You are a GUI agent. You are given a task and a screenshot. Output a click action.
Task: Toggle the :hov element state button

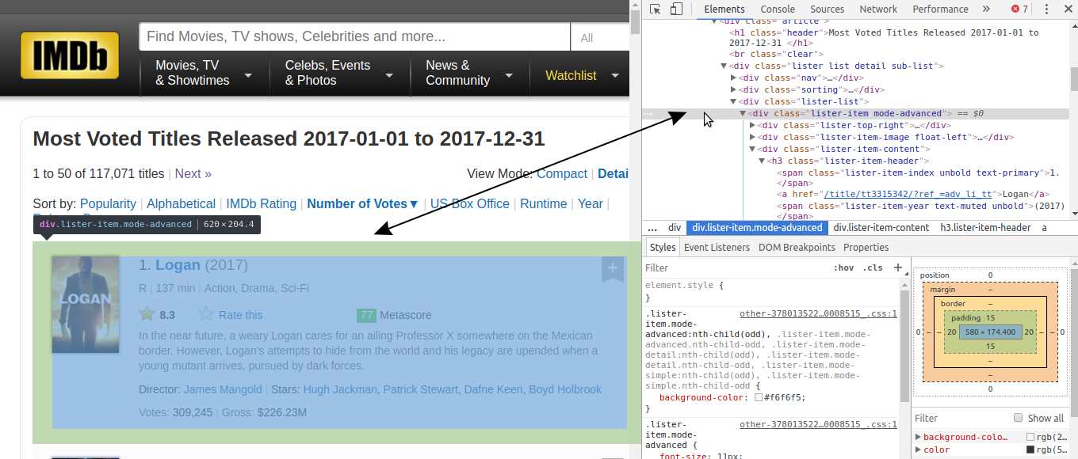pyautogui.click(x=843, y=268)
